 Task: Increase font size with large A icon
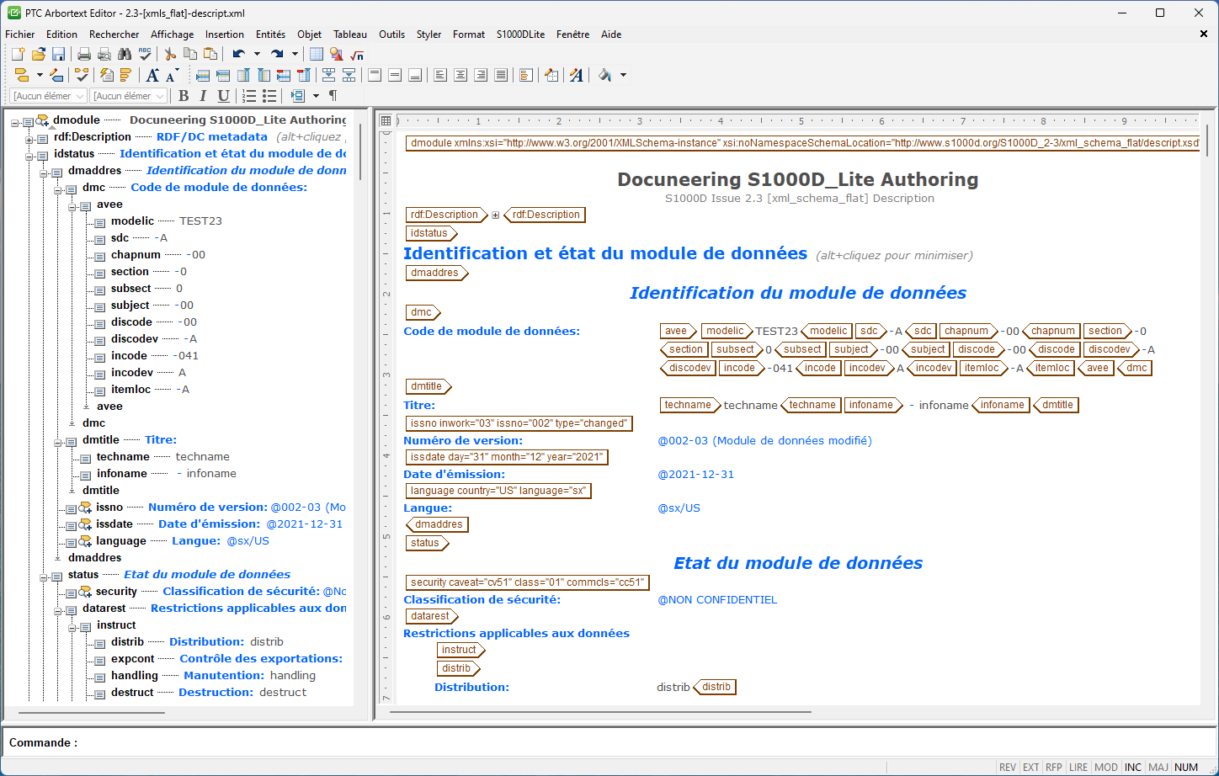tap(152, 75)
